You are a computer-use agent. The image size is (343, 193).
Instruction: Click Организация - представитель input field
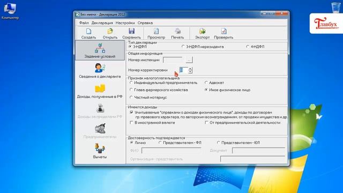[252, 159]
